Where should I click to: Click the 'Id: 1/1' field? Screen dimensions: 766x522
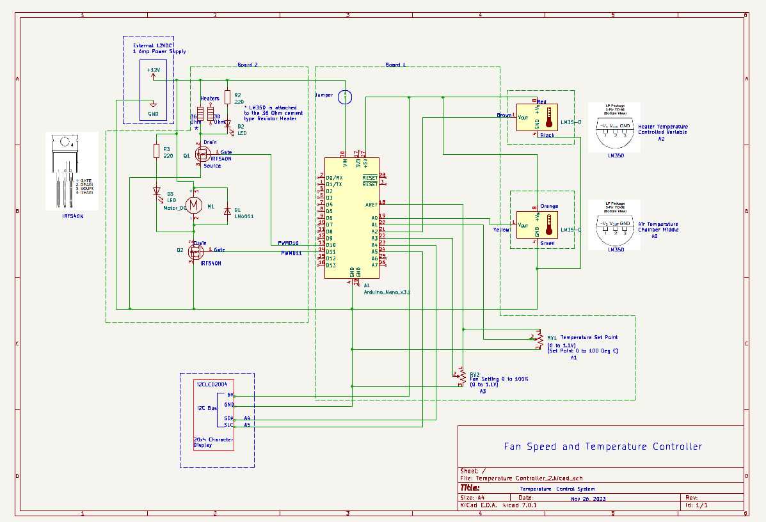point(697,505)
